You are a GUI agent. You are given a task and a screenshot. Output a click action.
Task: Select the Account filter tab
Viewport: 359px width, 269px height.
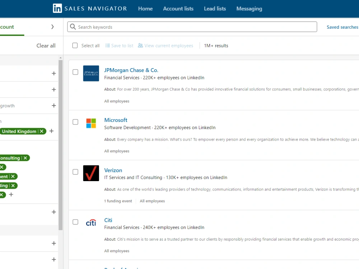coord(7,27)
